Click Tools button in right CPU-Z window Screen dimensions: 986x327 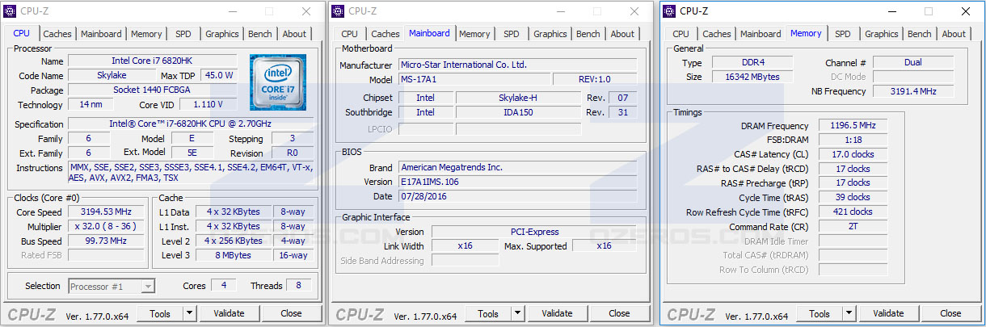pos(820,313)
